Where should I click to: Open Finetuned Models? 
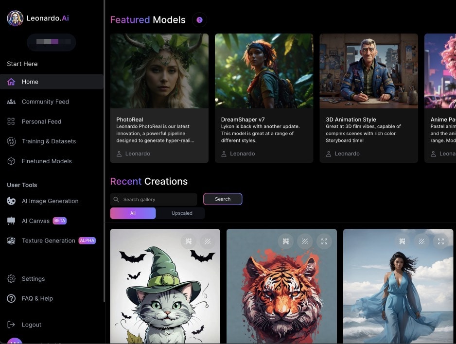coord(47,161)
